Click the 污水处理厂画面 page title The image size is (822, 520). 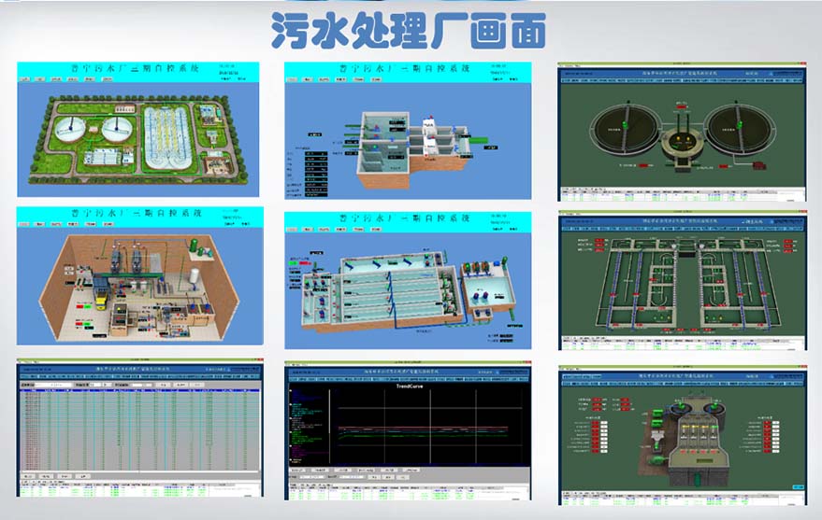[x=409, y=32]
